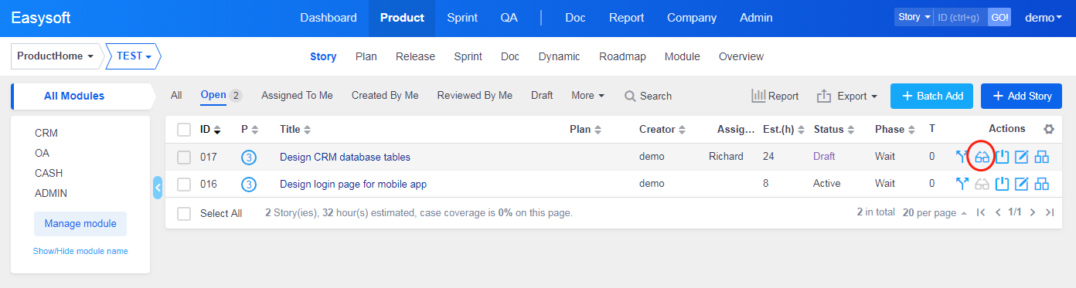
Task: Switch to the Sprint top navigation menu
Action: [x=462, y=18]
